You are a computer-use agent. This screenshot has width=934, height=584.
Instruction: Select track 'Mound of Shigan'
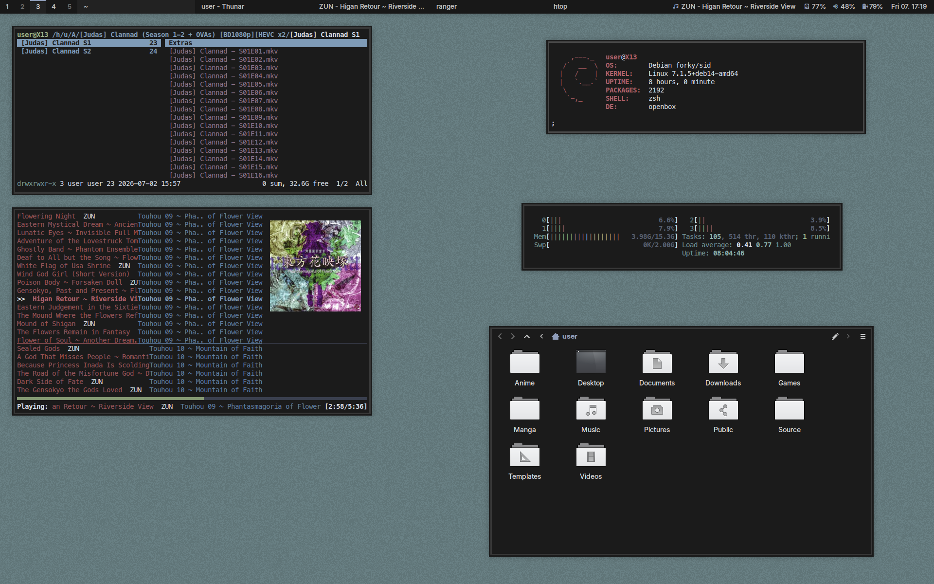tap(140, 324)
